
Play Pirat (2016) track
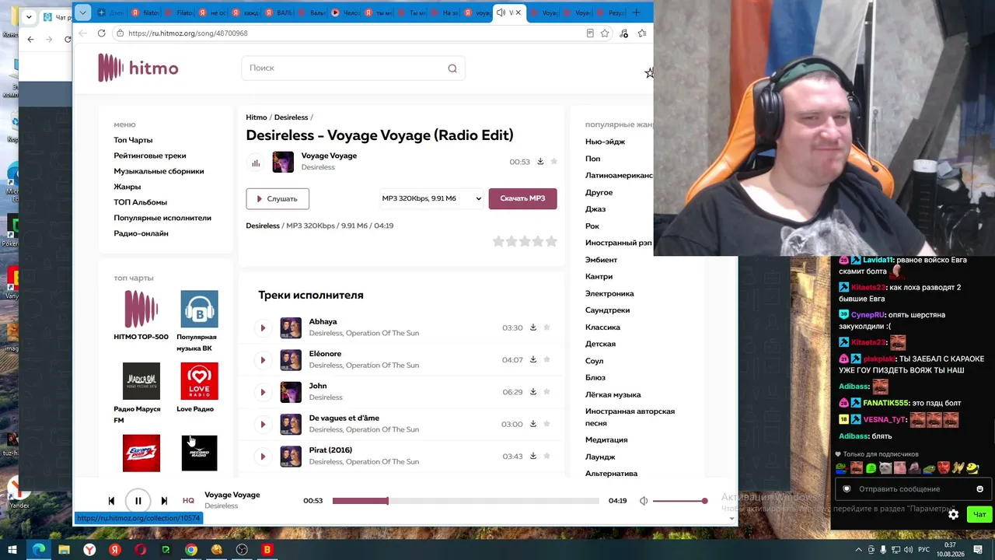pyautogui.click(x=263, y=457)
